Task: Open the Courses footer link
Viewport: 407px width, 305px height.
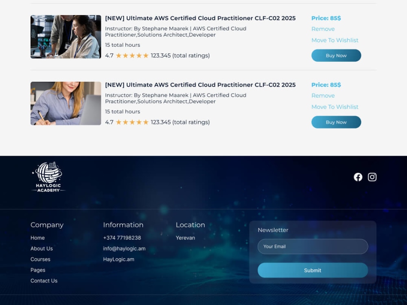Action: 40,259
